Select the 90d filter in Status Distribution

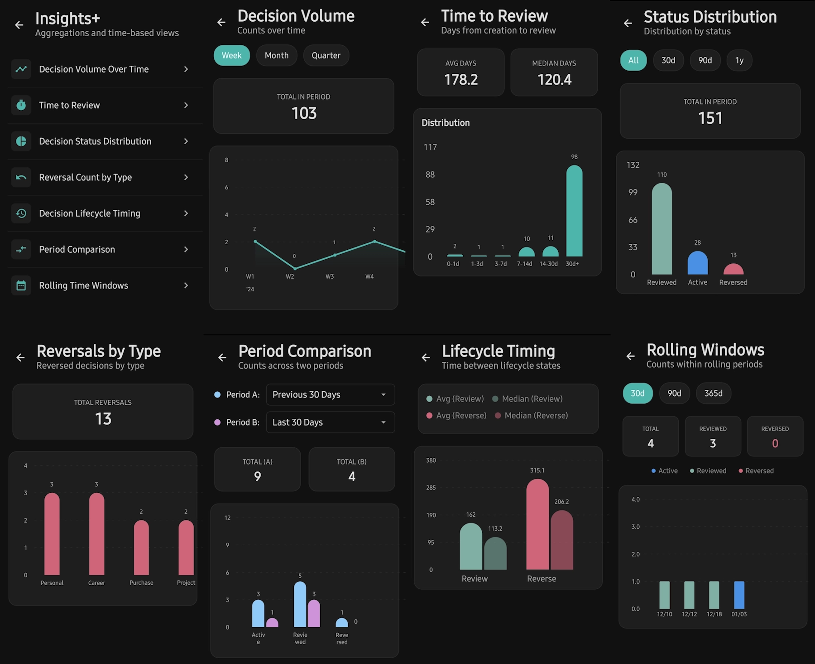pos(705,60)
